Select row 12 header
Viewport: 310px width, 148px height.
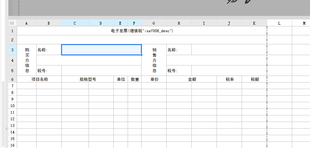[x=13, y=119]
